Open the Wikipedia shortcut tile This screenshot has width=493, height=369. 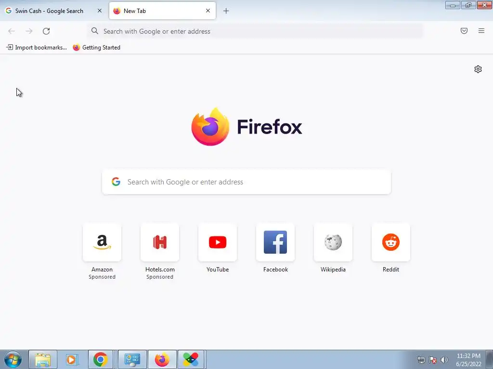point(333,242)
